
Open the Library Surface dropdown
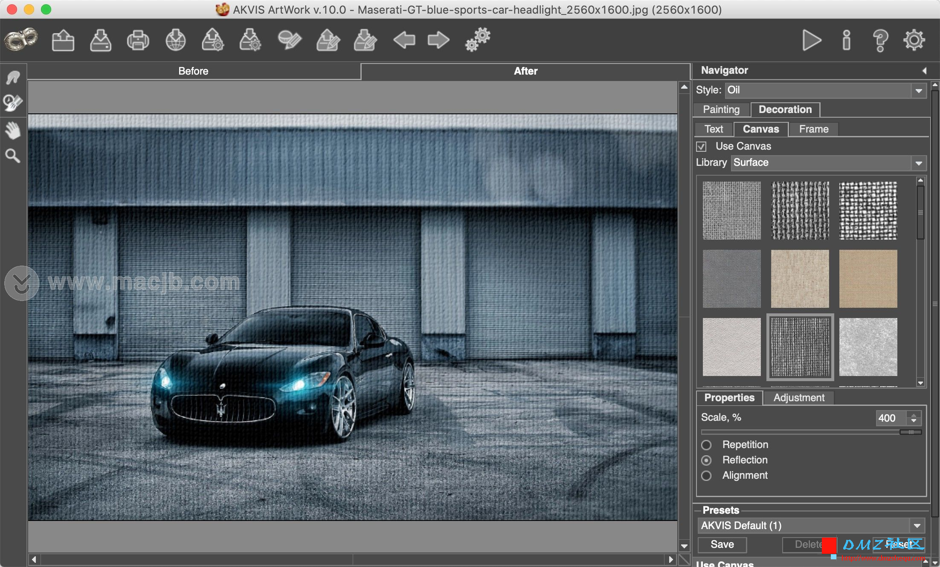tap(829, 163)
